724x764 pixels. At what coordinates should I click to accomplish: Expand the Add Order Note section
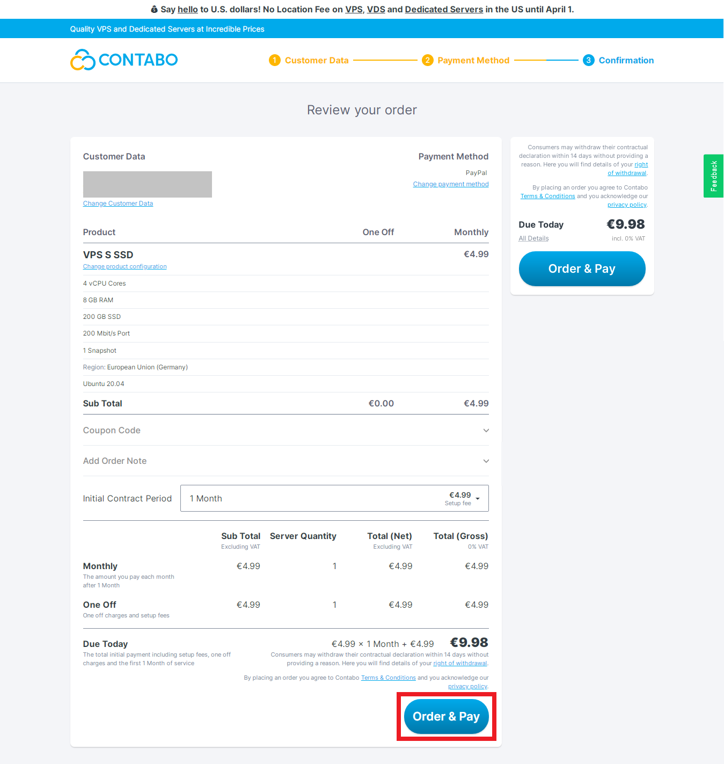pos(286,461)
